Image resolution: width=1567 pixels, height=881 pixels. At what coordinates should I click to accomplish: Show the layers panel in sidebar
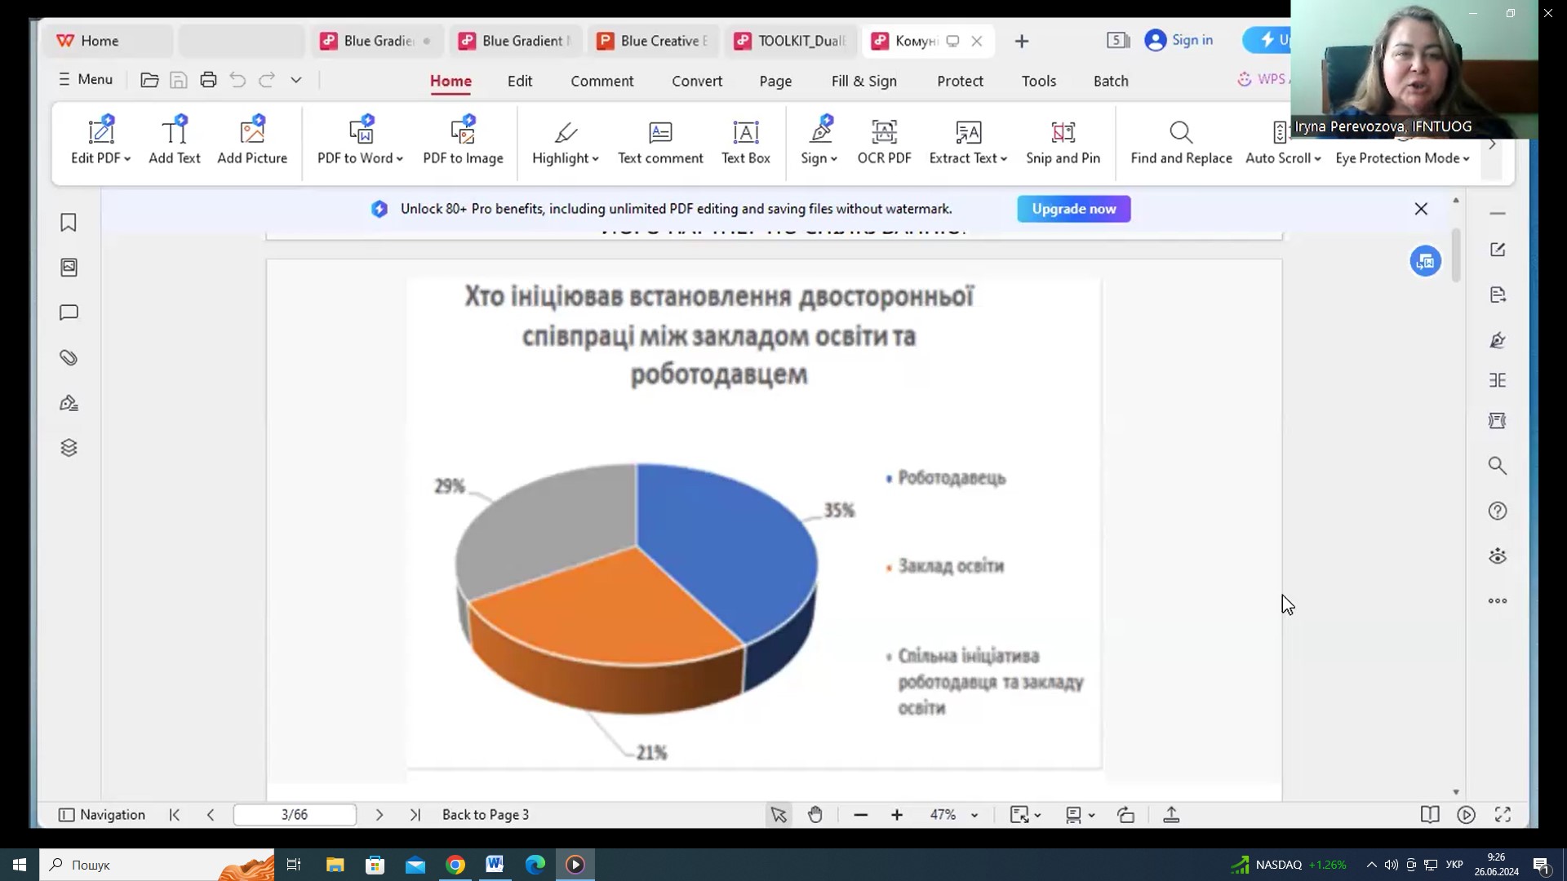[69, 448]
